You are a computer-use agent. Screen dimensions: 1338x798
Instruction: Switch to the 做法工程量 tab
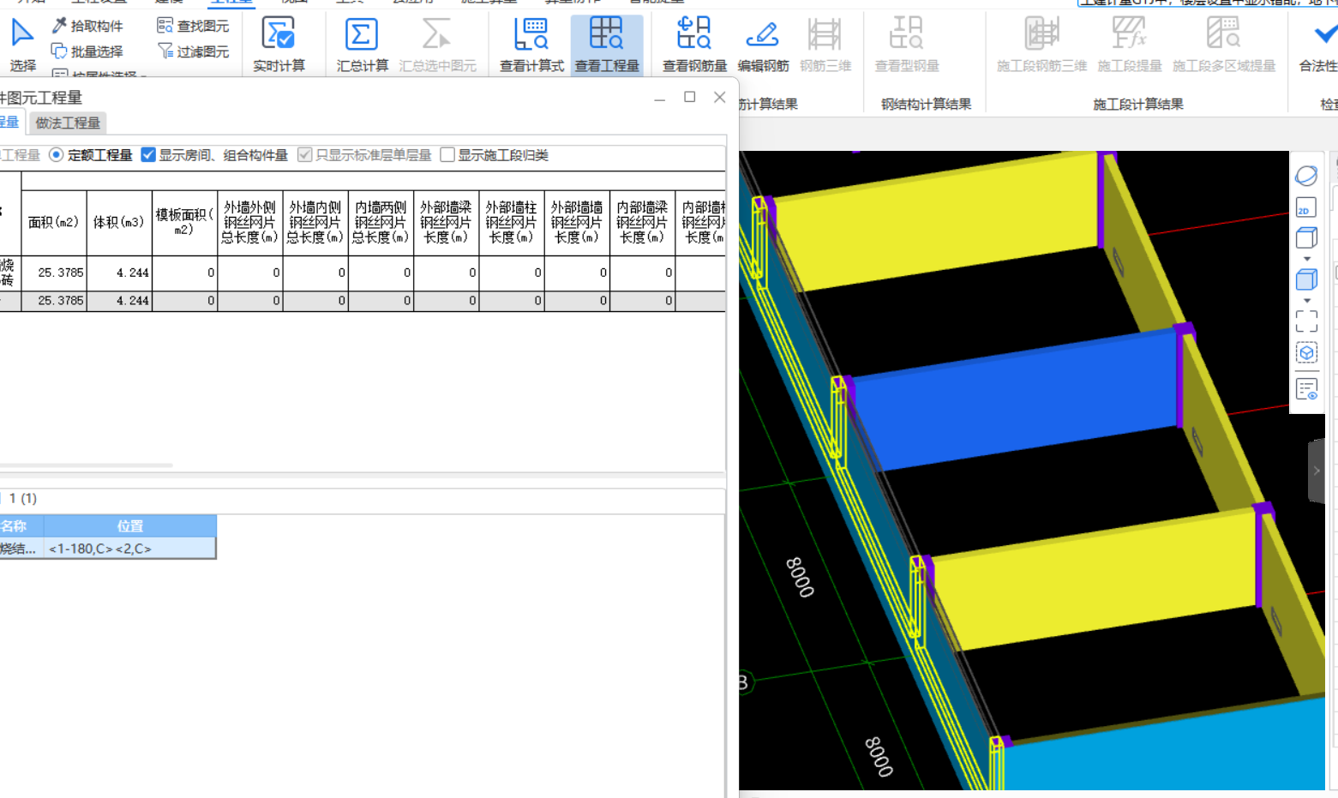click(x=68, y=123)
